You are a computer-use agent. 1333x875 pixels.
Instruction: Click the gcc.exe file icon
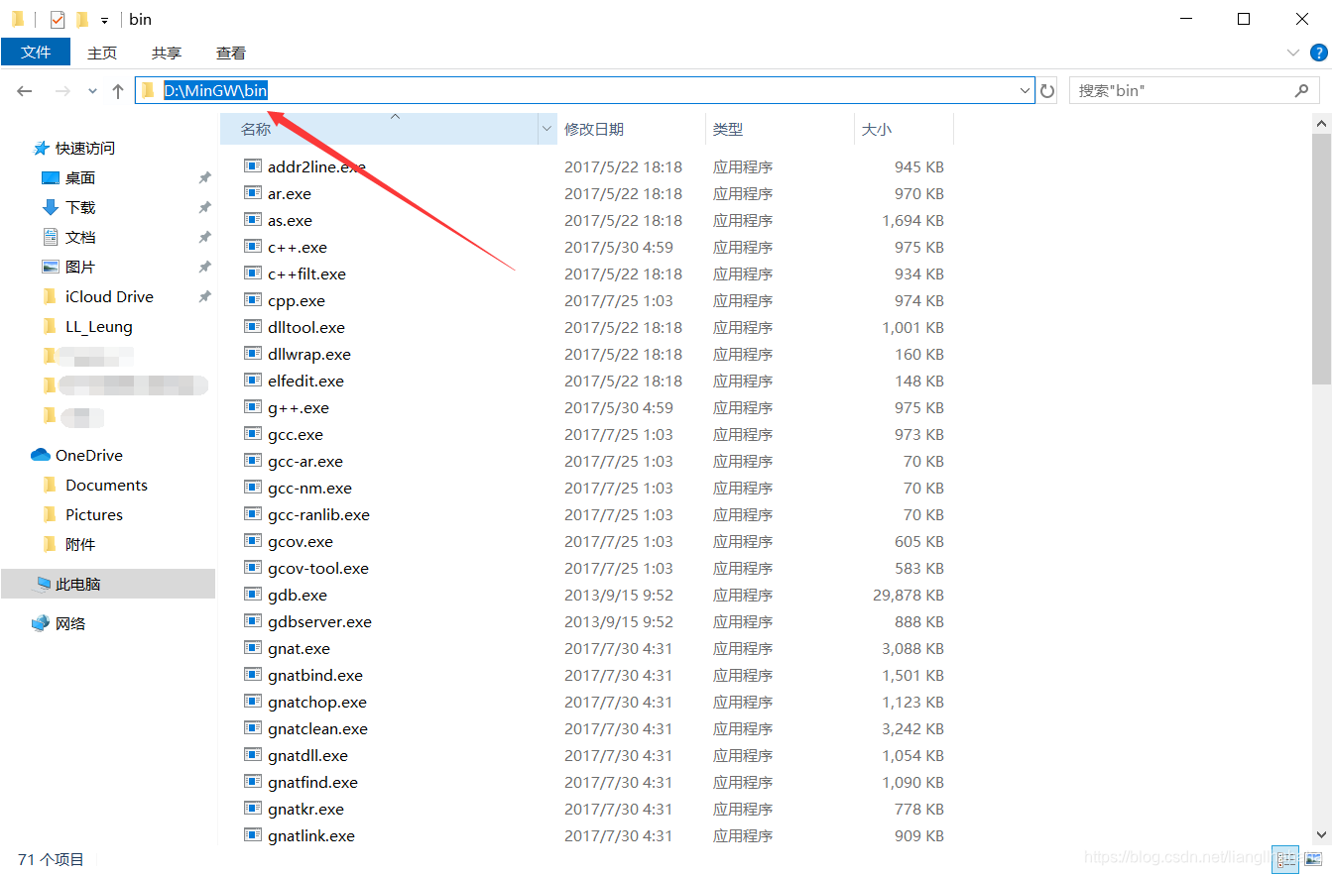click(x=252, y=434)
